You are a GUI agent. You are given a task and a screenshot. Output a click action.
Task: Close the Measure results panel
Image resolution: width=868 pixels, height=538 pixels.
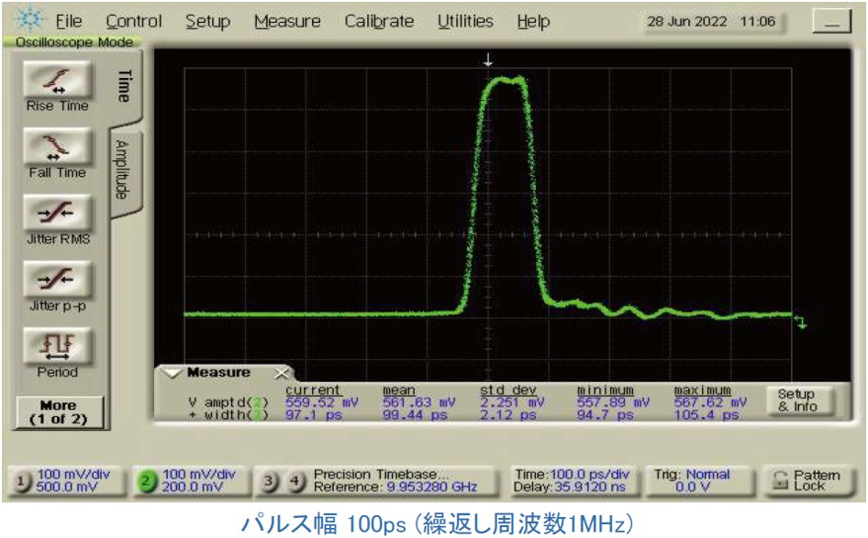(282, 374)
